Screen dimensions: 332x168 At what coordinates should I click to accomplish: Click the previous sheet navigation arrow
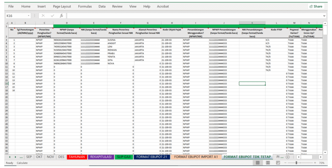pyautogui.click(x=10, y=157)
